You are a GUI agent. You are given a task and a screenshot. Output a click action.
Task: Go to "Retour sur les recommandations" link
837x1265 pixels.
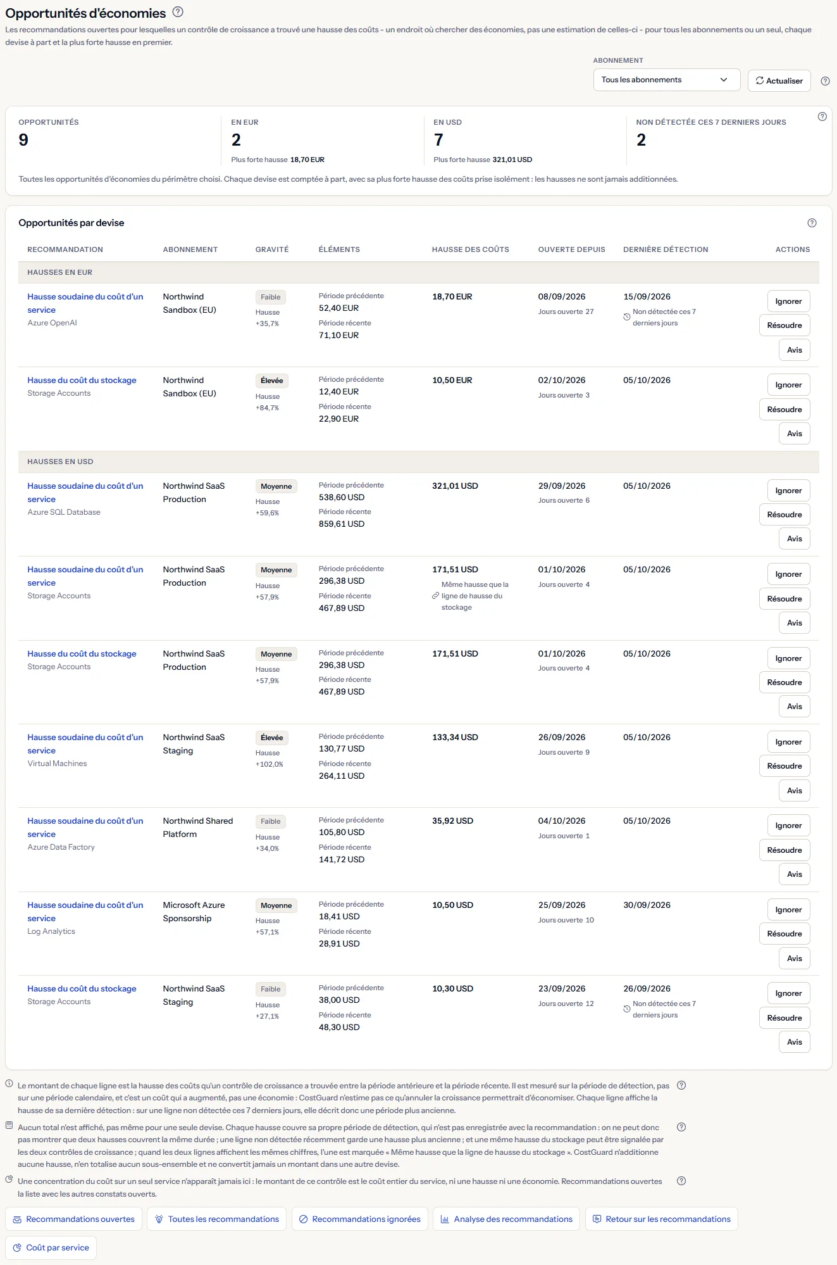tap(661, 1219)
